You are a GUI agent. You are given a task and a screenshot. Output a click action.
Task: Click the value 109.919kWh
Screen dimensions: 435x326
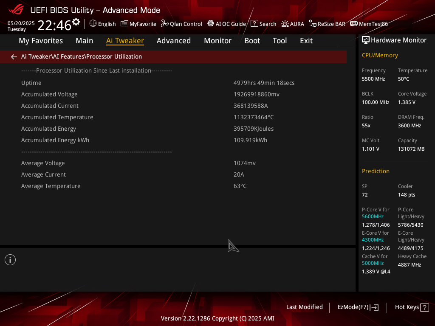(x=251, y=140)
